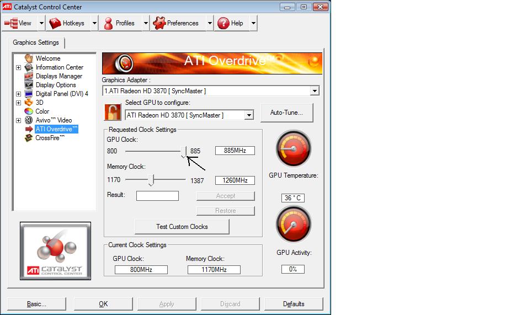Viewport: 527px width, 315px height.
Task: Click the 3D teapot icon
Action: click(29, 103)
